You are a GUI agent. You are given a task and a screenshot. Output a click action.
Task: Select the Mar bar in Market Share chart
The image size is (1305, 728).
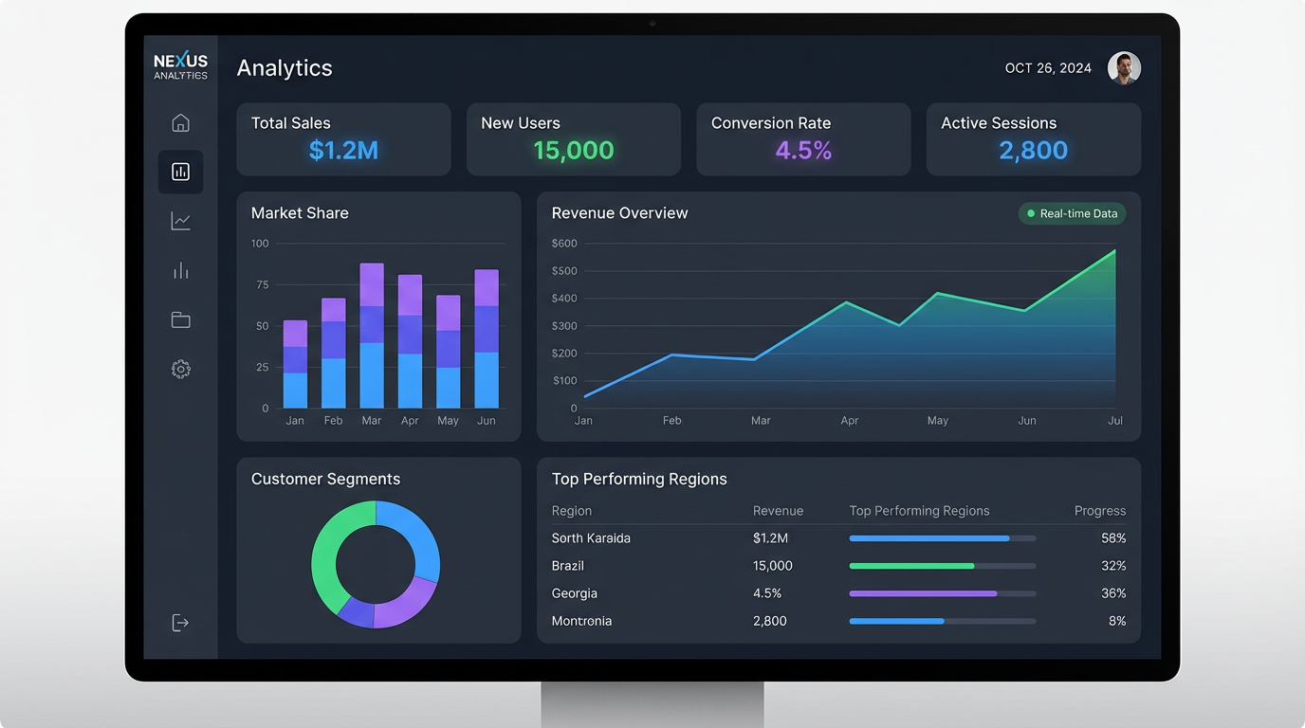(x=371, y=337)
